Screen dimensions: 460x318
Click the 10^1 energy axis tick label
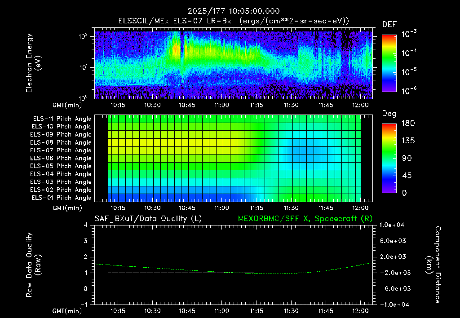(83, 67)
